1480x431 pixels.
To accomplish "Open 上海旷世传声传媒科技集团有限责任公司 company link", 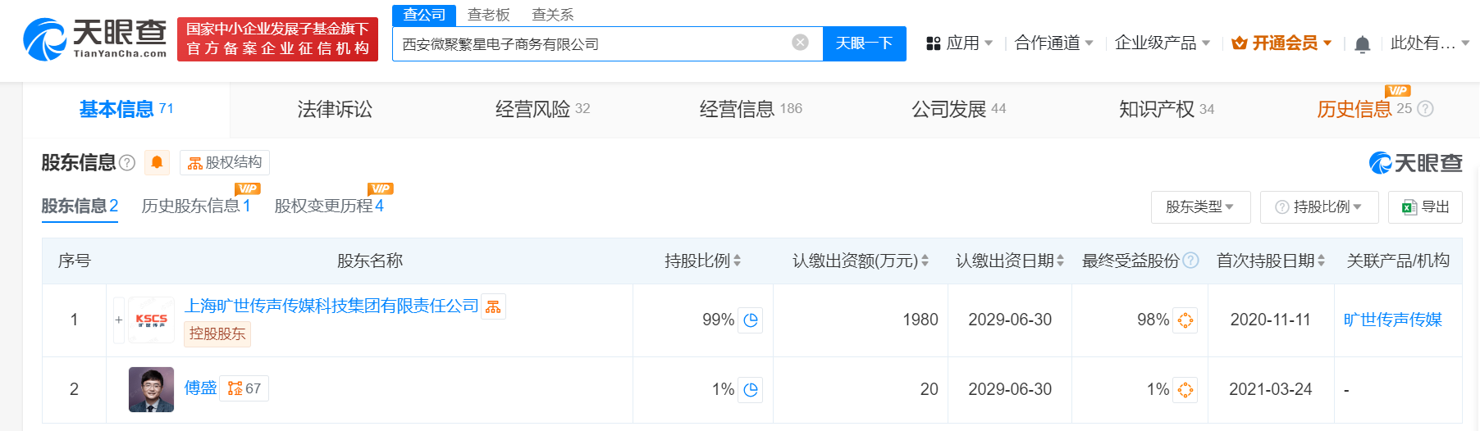I will [331, 306].
